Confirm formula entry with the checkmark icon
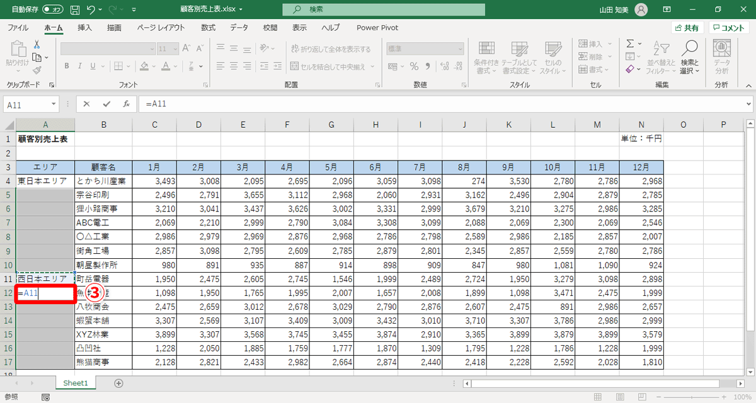 (x=106, y=104)
